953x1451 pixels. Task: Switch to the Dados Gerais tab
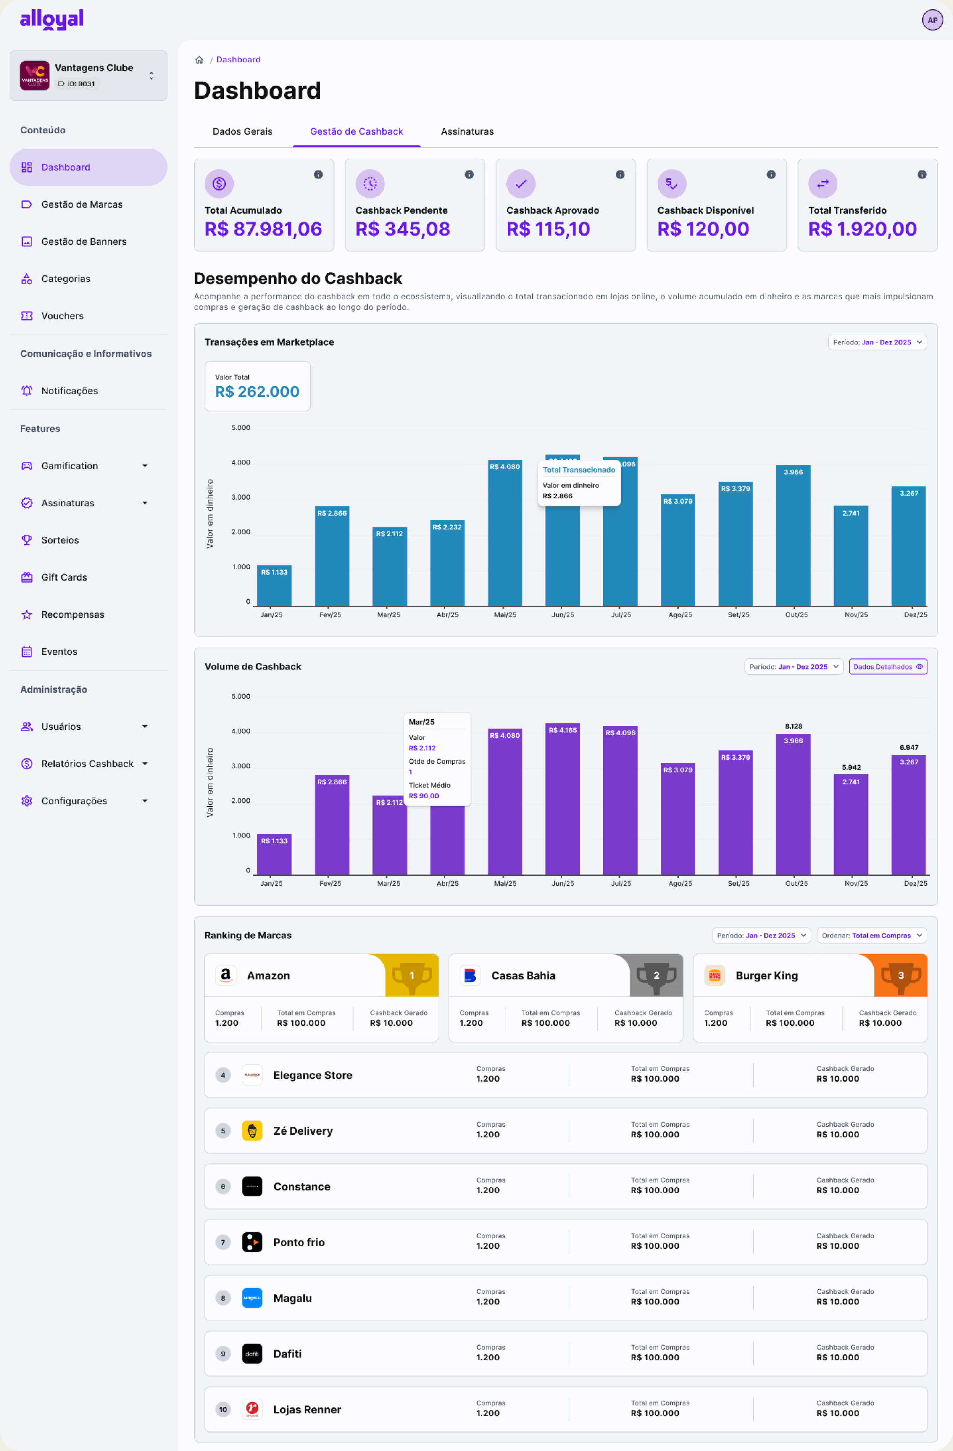242,132
